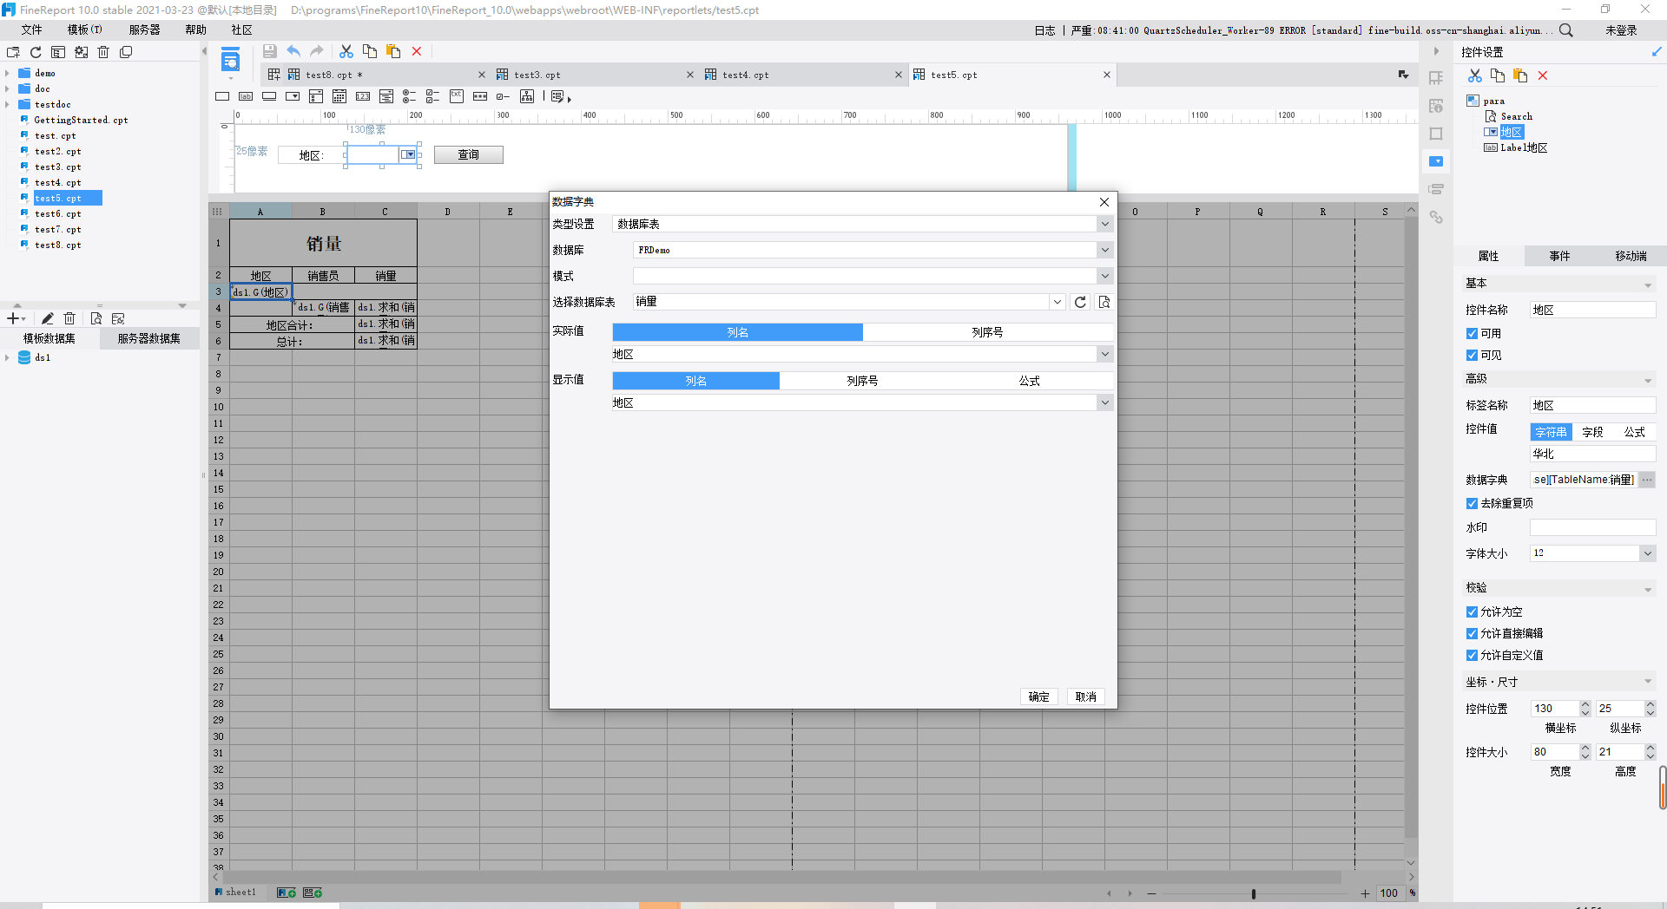The height and width of the screenshot is (909, 1667).
Task: Click the zoom-out minus beside the slider
Action: (1151, 893)
